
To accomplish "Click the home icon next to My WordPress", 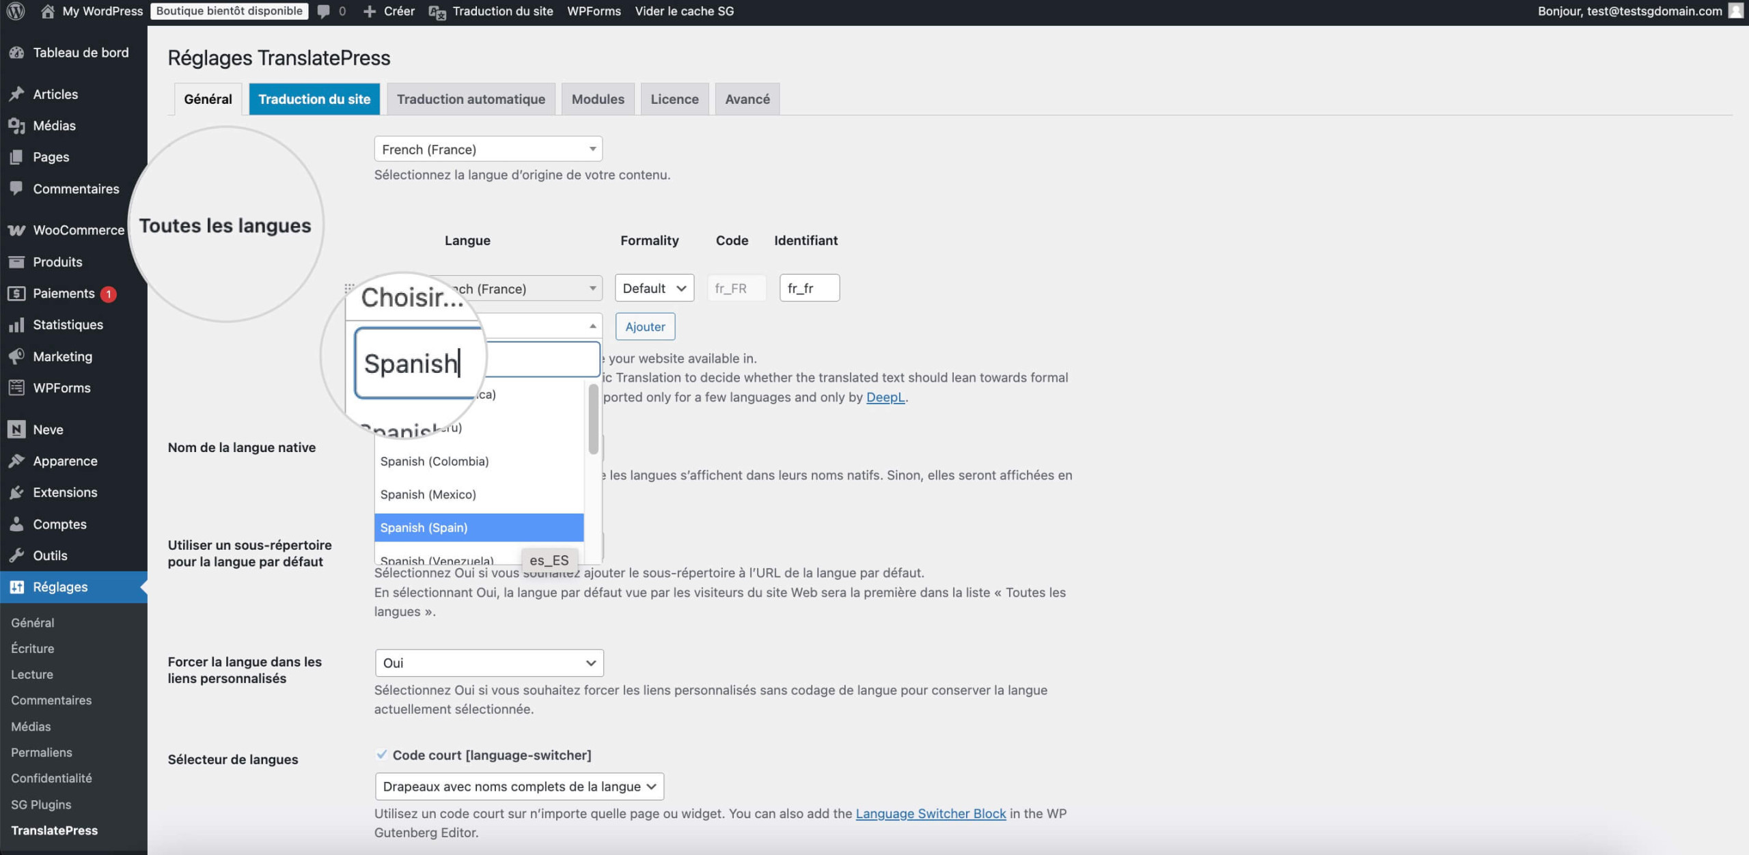I will 47,11.
